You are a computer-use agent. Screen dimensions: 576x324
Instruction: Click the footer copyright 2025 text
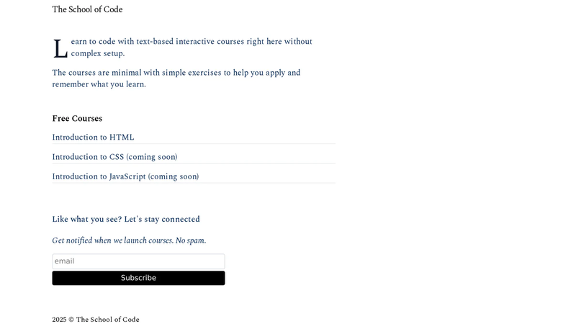pos(96,320)
